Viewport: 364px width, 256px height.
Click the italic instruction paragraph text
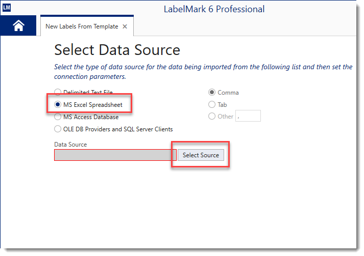pos(203,72)
